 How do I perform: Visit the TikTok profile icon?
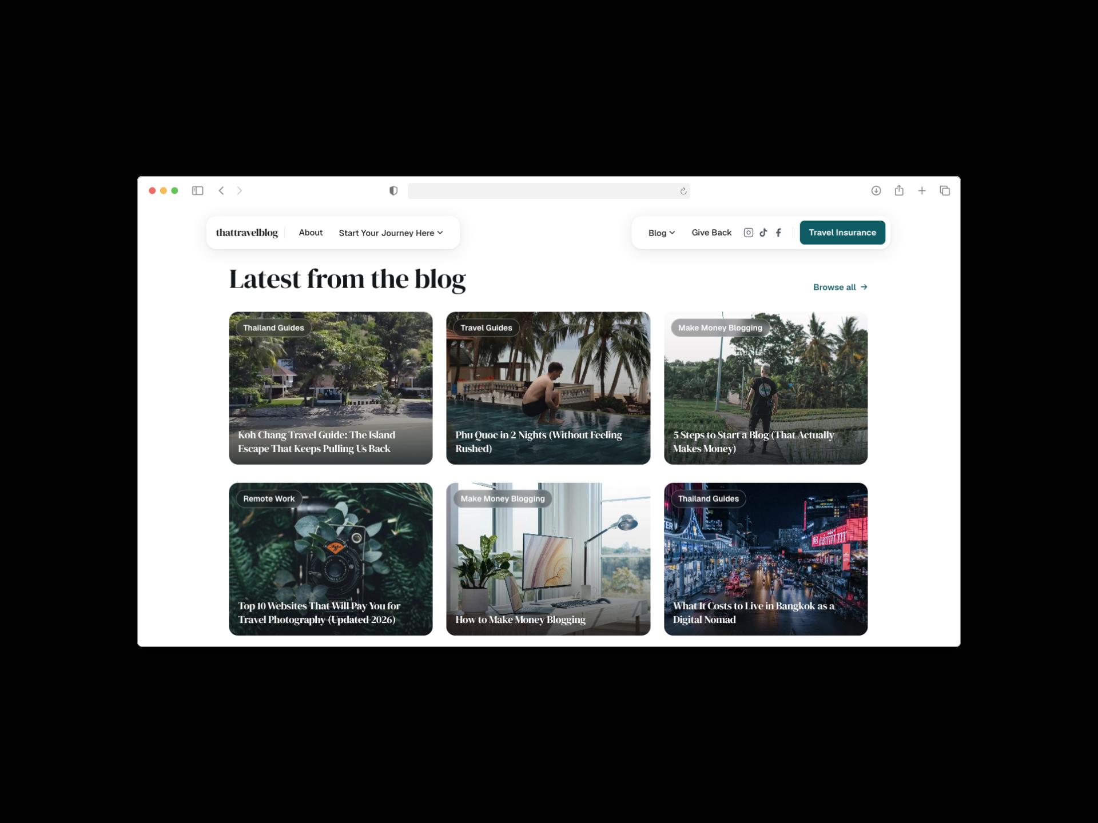click(x=763, y=233)
